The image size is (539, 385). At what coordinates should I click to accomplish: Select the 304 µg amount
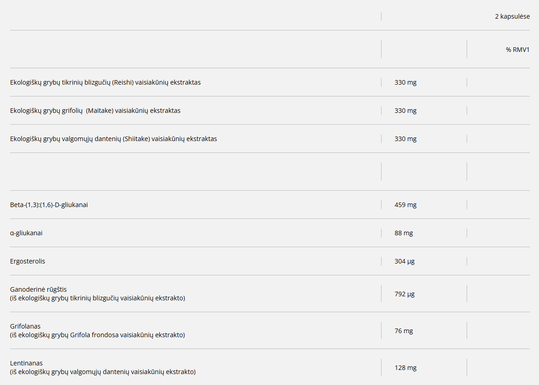404,261
